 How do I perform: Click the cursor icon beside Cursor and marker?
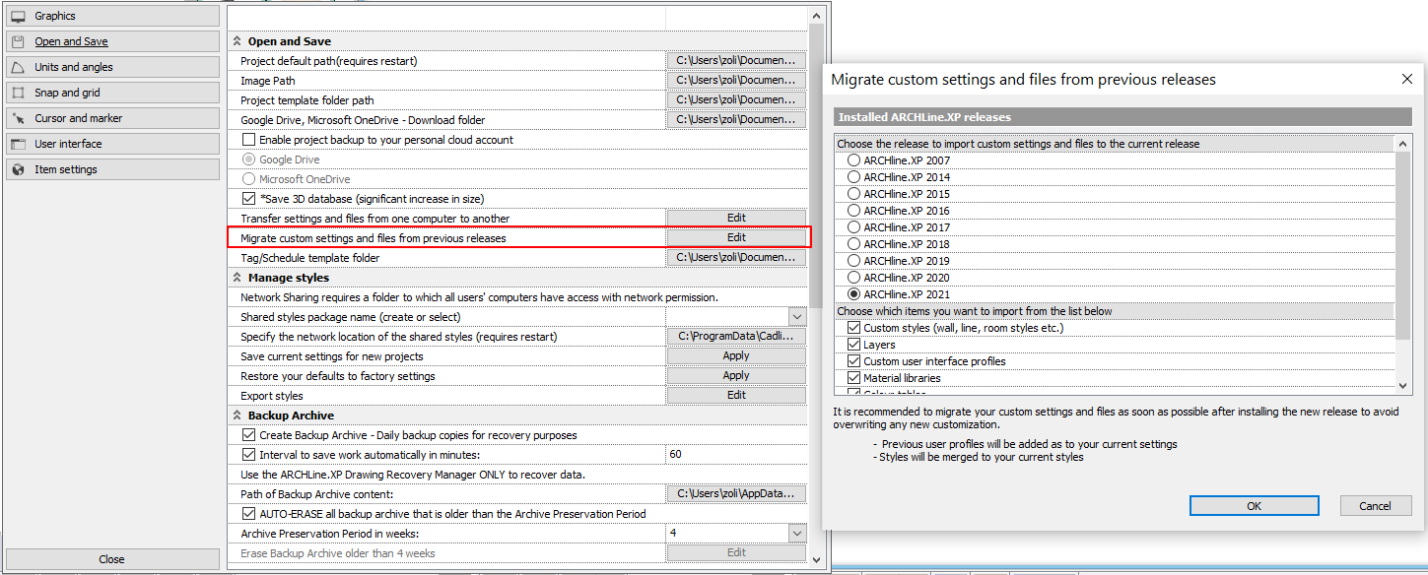click(17, 118)
